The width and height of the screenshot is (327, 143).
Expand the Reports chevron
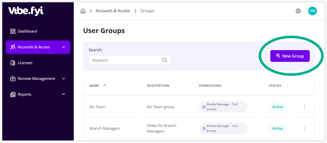[64, 94]
